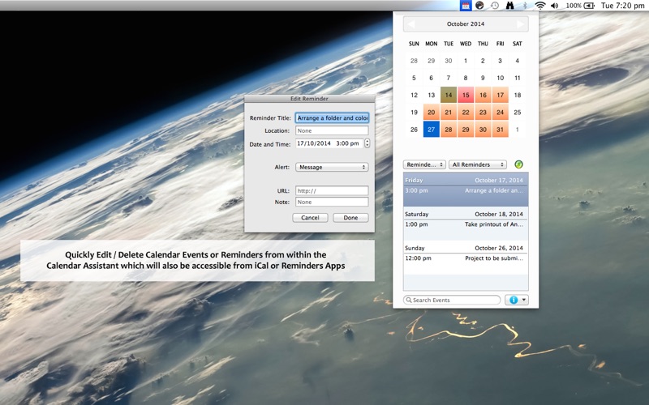Select October 25 on the calendar
649x405 pixels.
pos(518,113)
